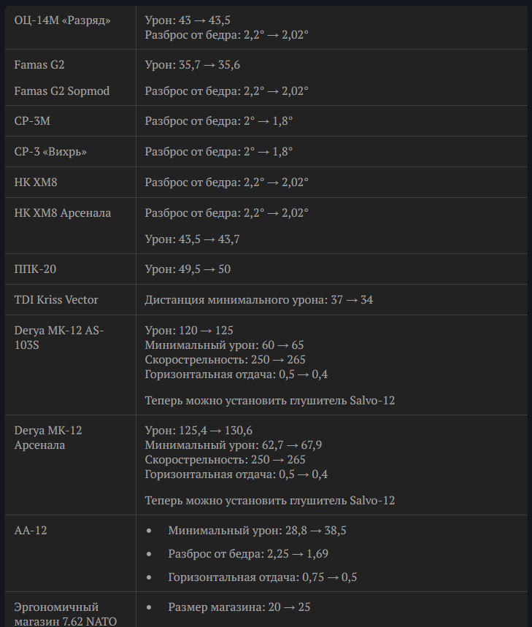
Task: Click Размер магазина: 20 → 25 text
Action: click(x=239, y=607)
